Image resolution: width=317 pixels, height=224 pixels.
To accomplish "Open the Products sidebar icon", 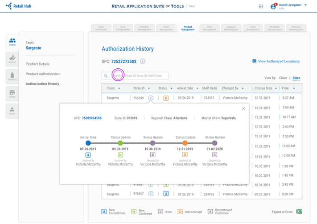I will (12, 76).
